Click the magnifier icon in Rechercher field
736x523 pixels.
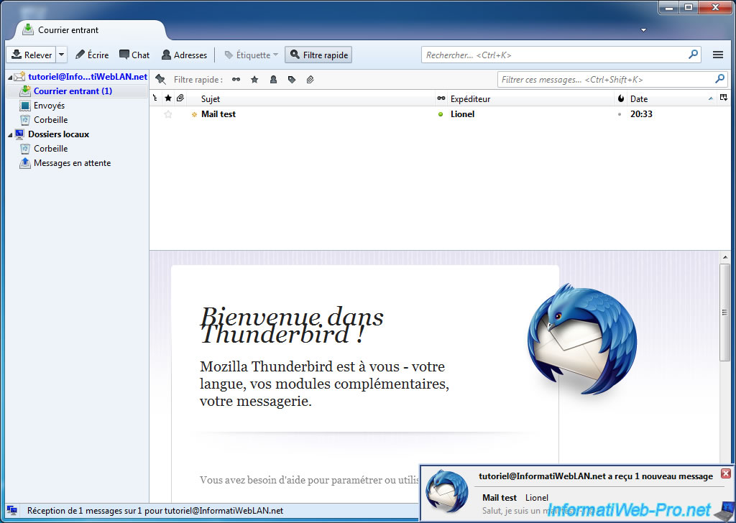click(x=693, y=55)
